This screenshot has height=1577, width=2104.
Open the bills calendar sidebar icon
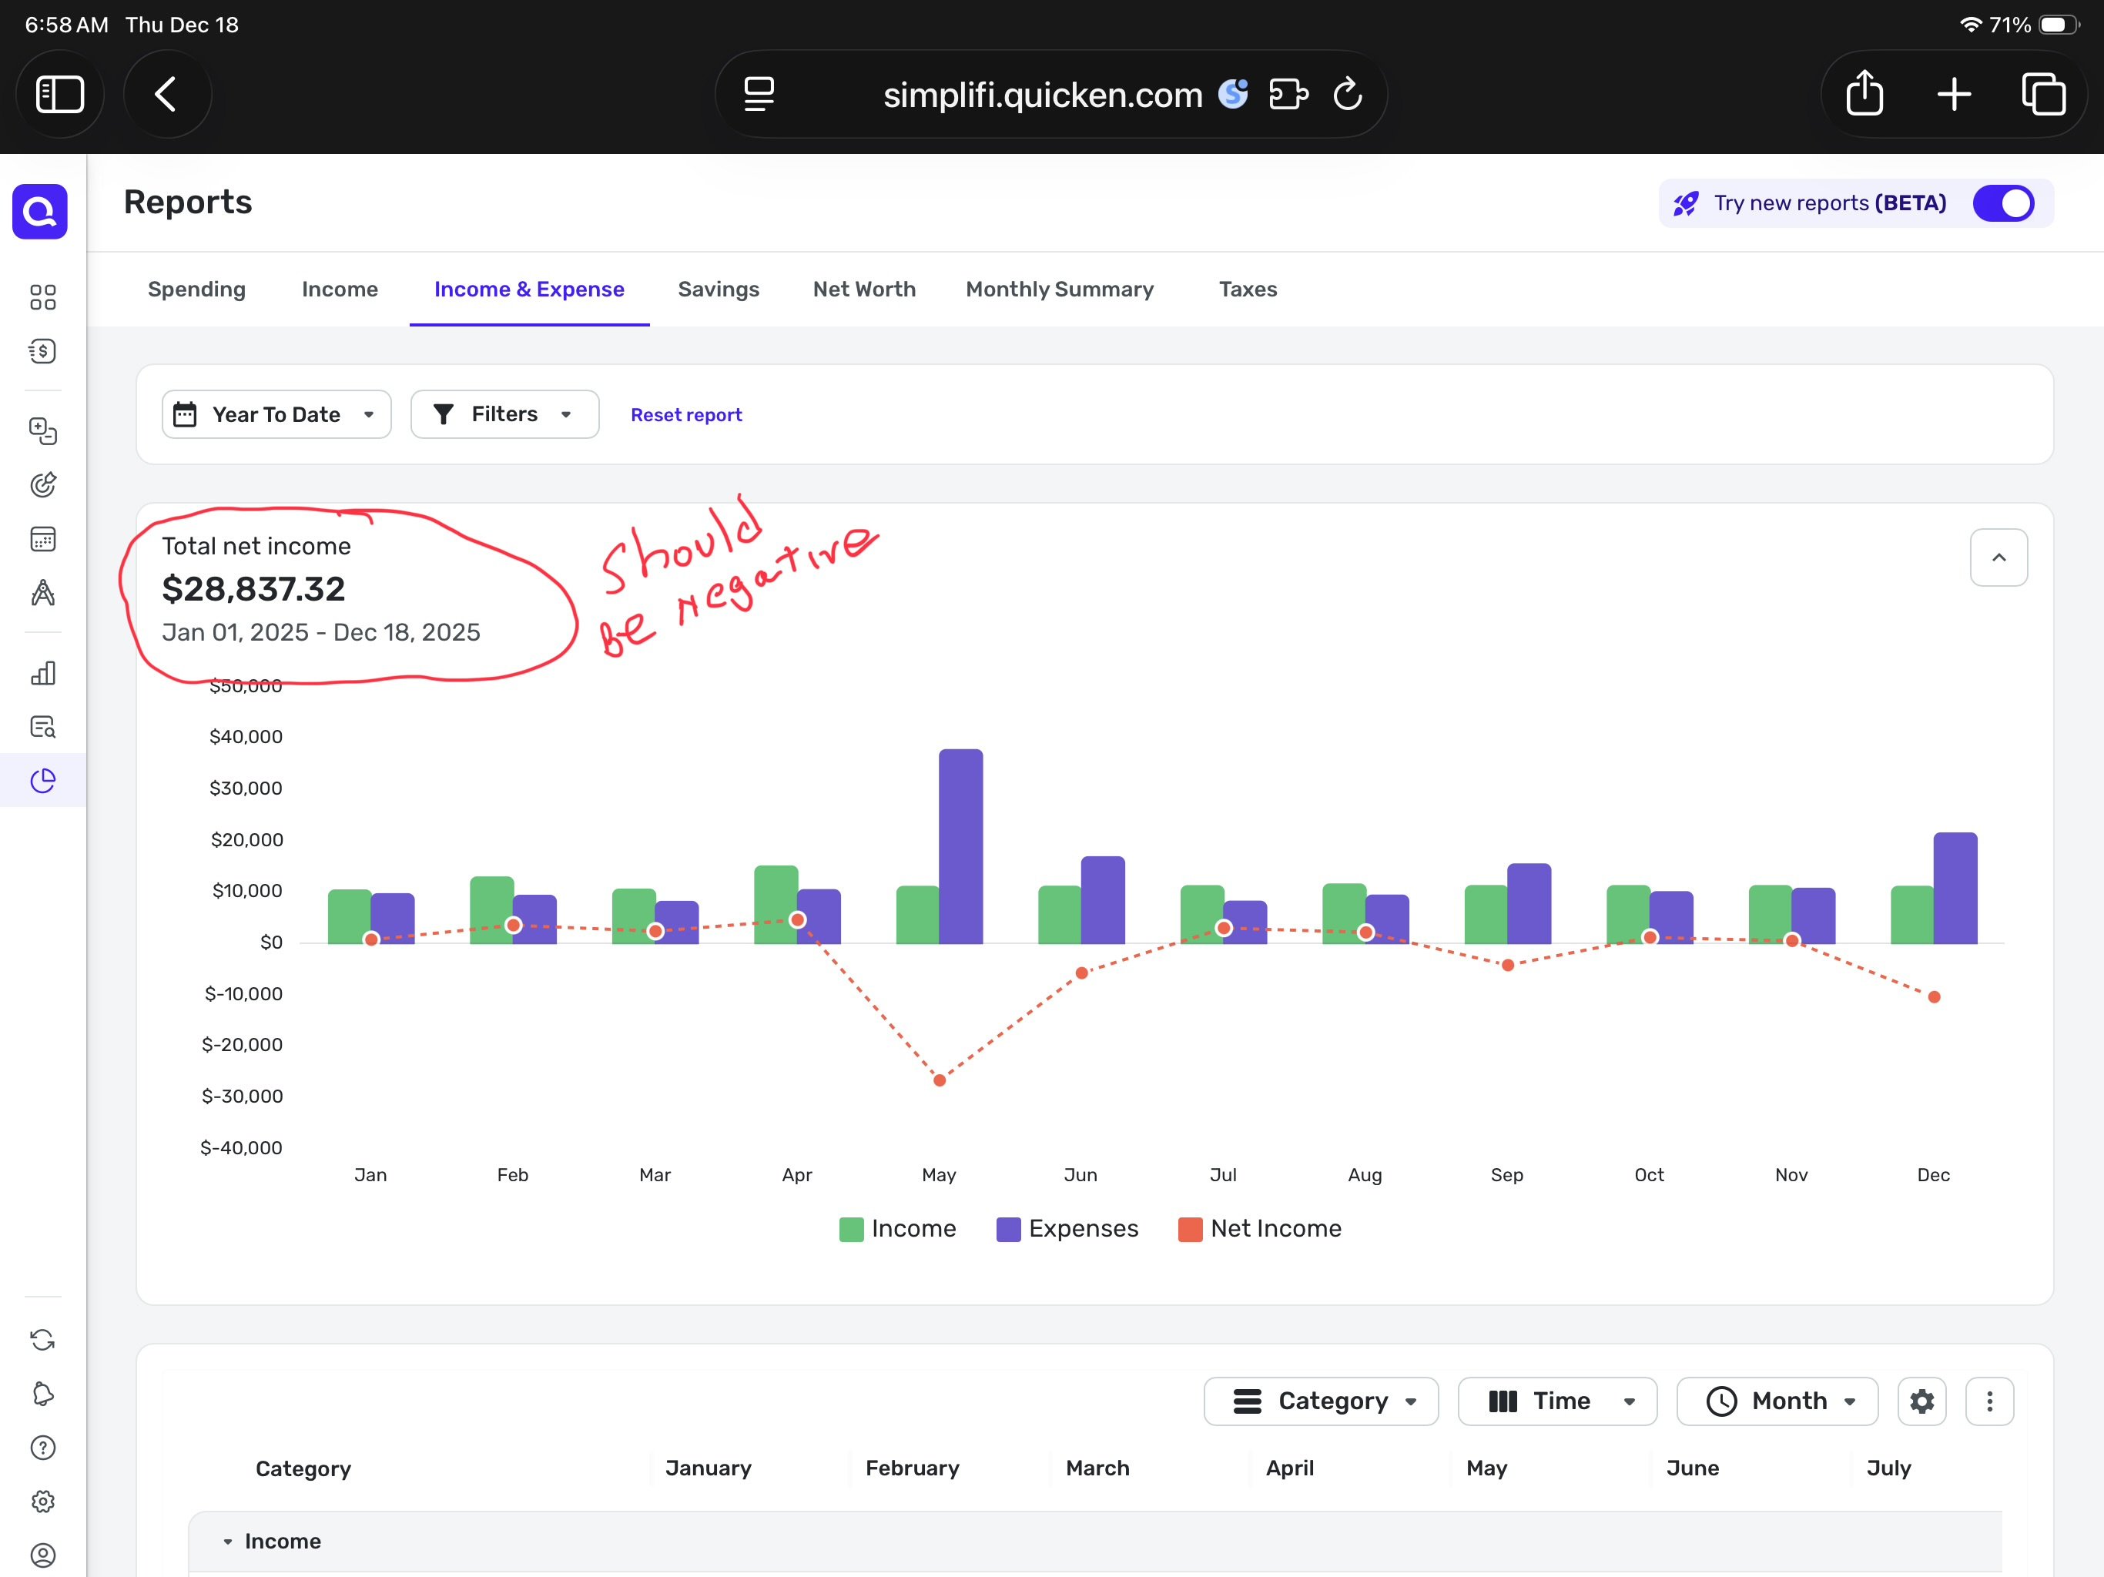pyautogui.click(x=43, y=539)
